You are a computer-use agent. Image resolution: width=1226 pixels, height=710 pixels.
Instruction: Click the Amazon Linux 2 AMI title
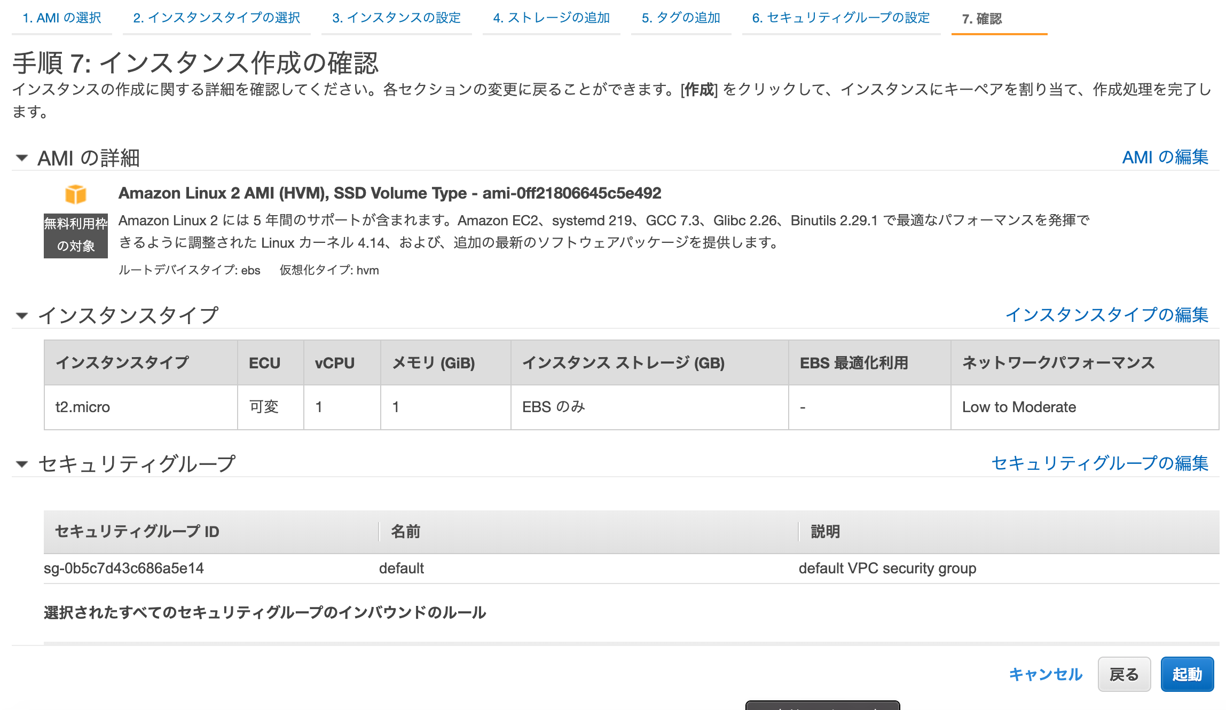tap(390, 193)
